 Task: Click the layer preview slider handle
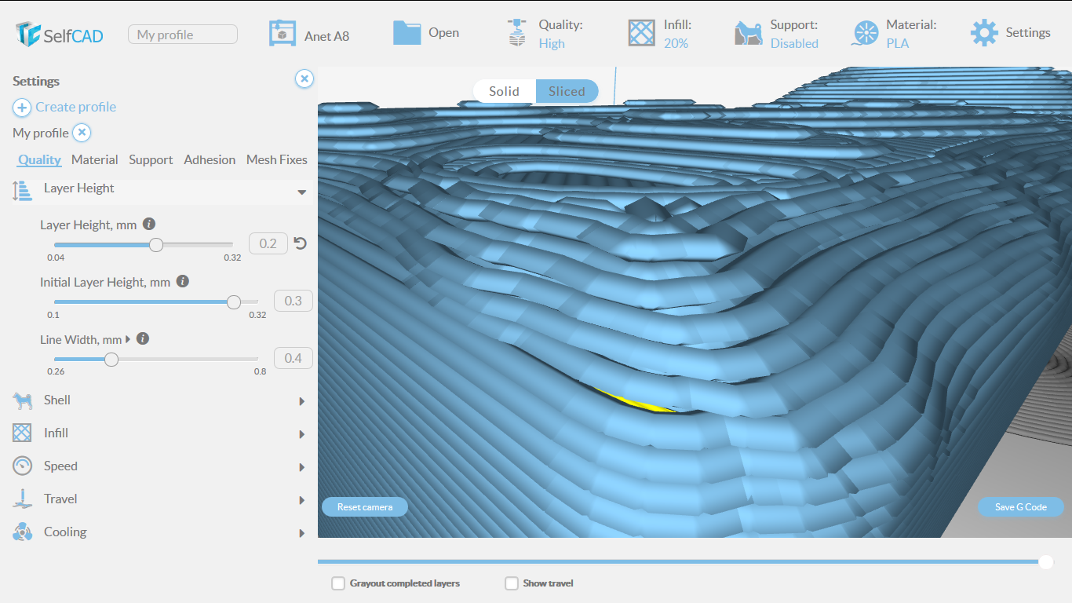[x=1045, y=561]
